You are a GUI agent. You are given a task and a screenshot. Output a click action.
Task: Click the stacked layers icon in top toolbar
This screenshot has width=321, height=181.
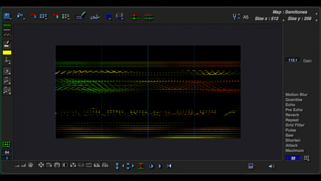(x=119, y=17)
